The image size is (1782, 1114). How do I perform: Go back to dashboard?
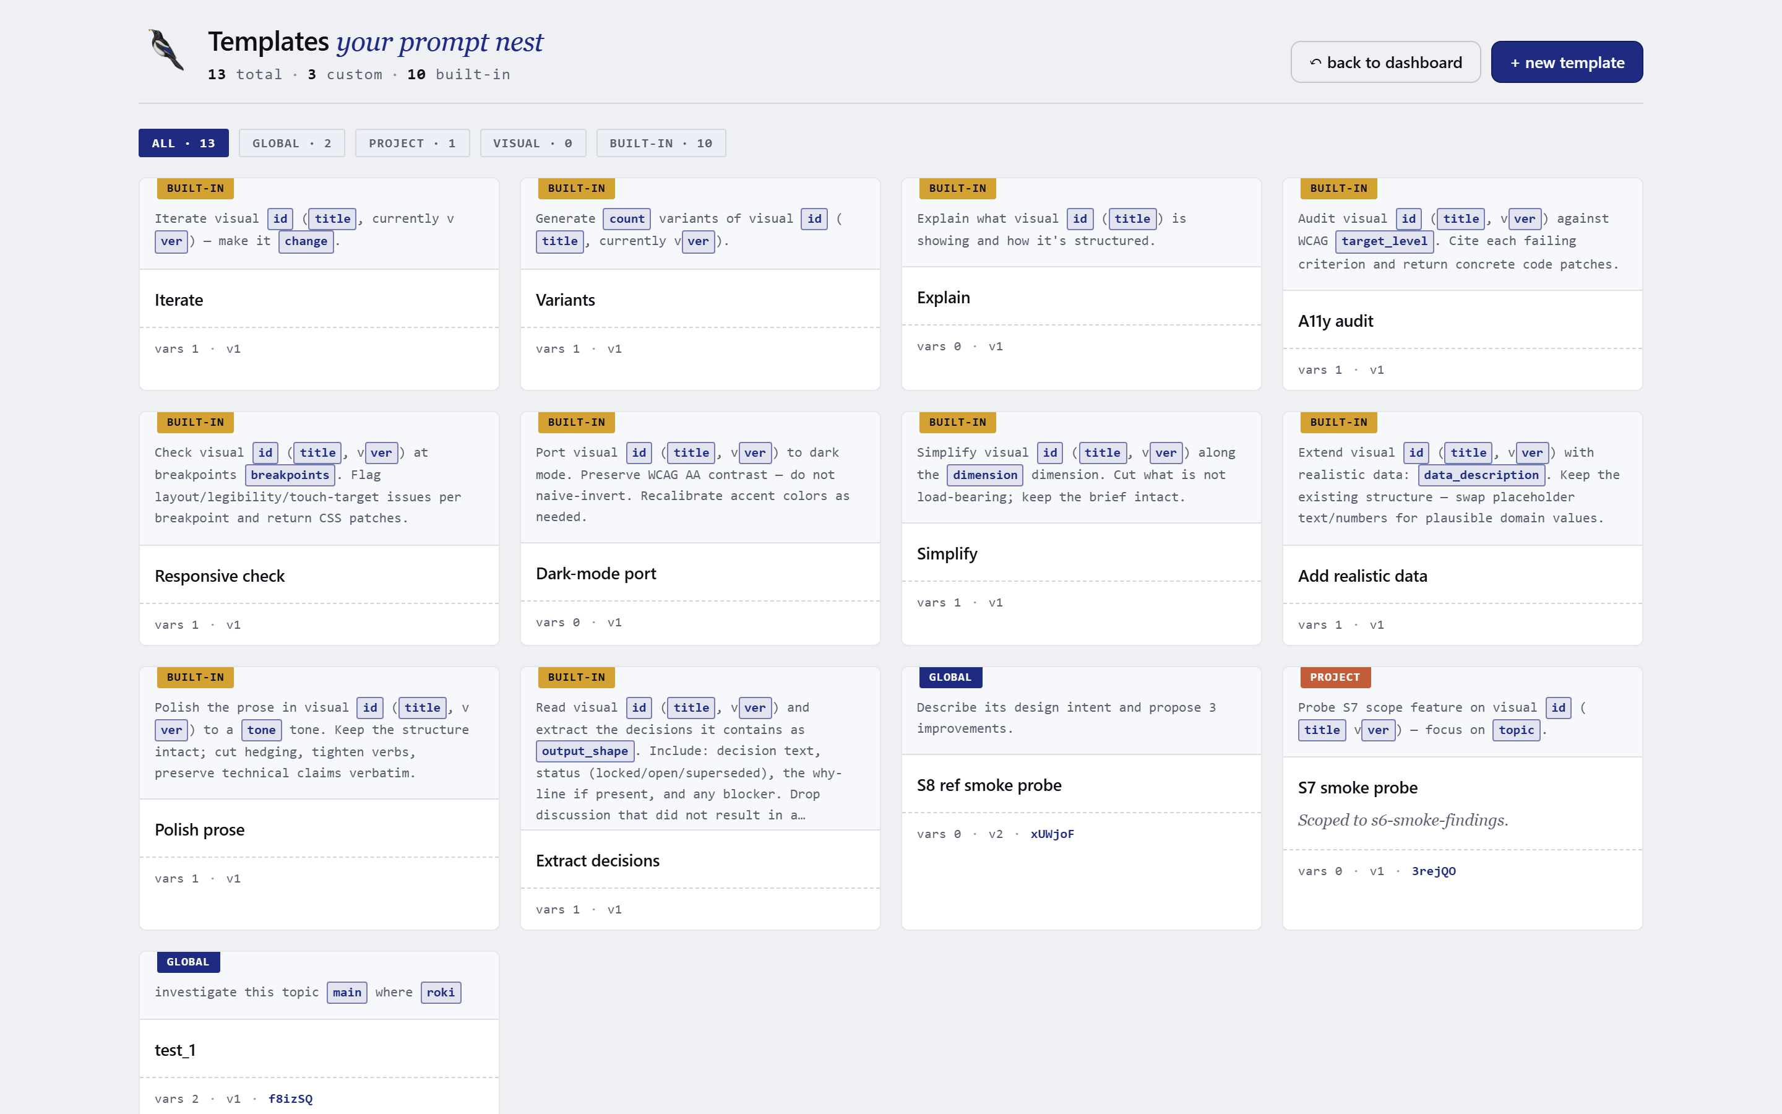pyautogui.click(x=1385, y=62)
